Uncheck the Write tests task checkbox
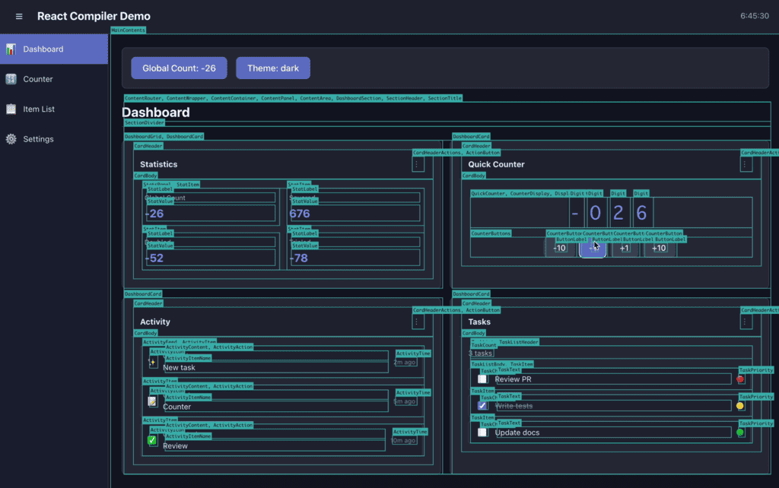Screen dimensions: 779x488 pyautogui.click(x=482, y=405)
